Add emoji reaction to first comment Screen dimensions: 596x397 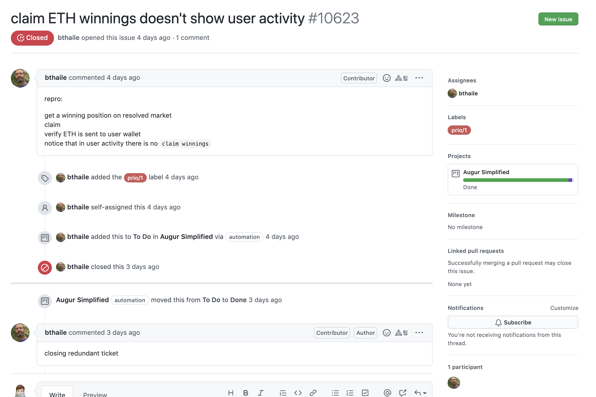pos(386,78)
